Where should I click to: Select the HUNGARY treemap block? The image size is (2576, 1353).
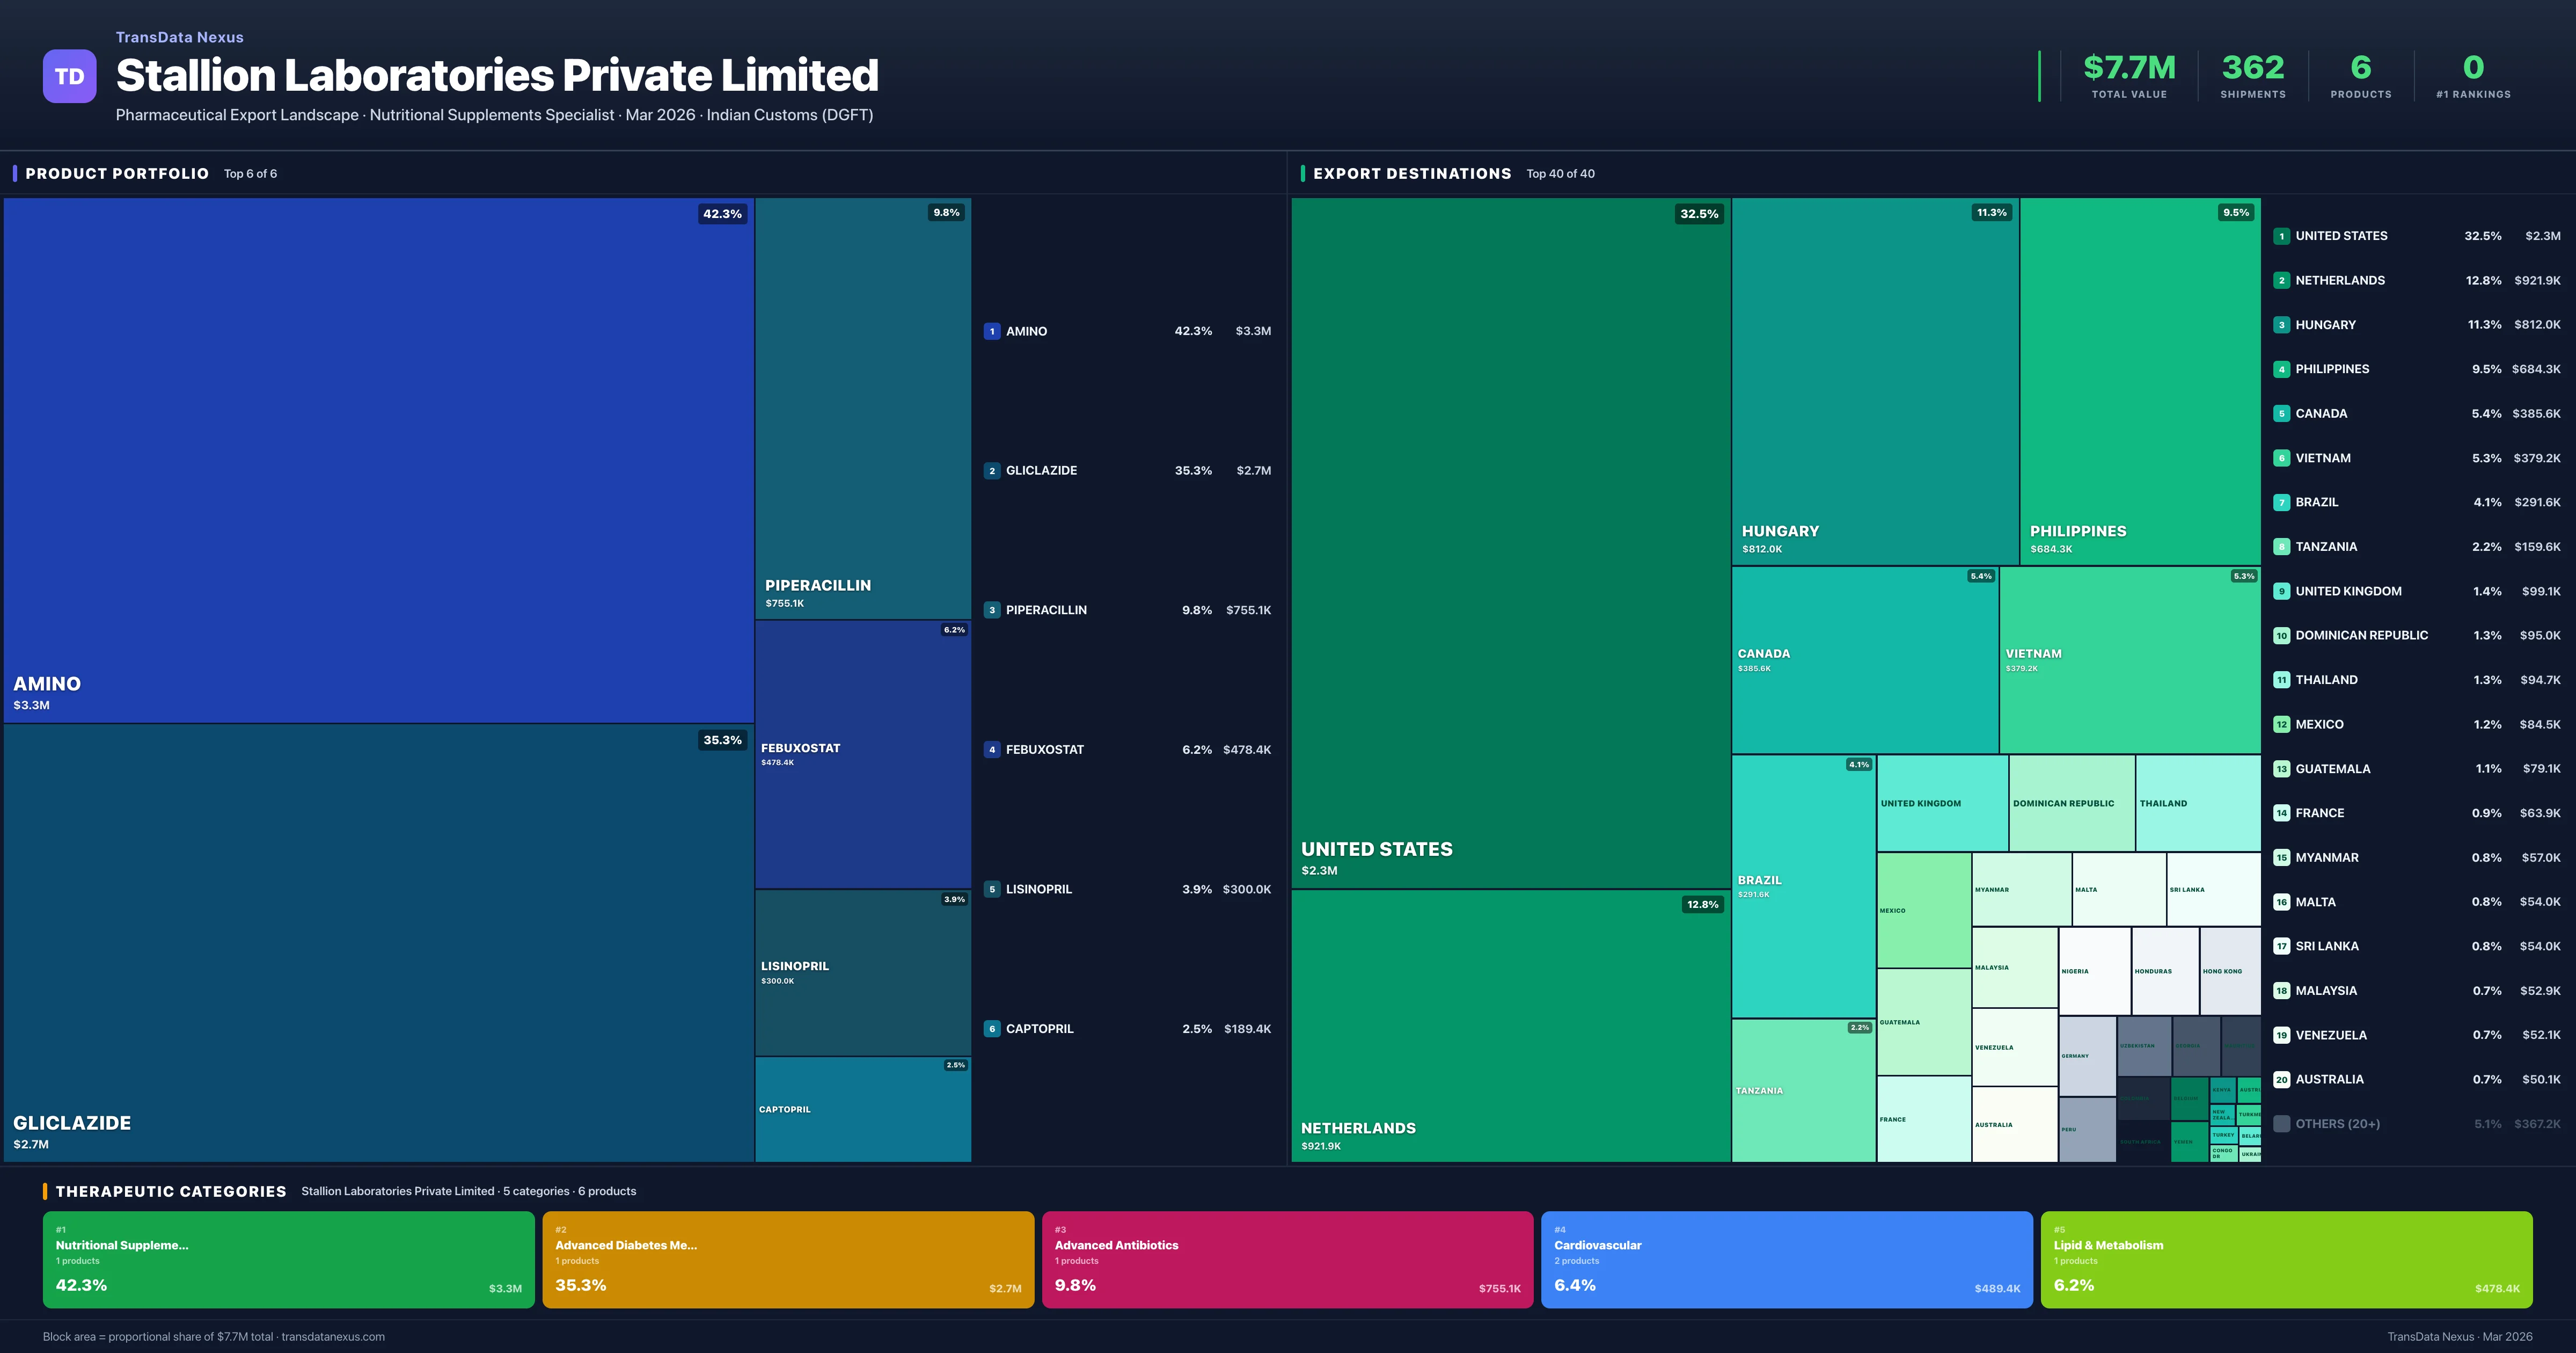pos(1874,381)
